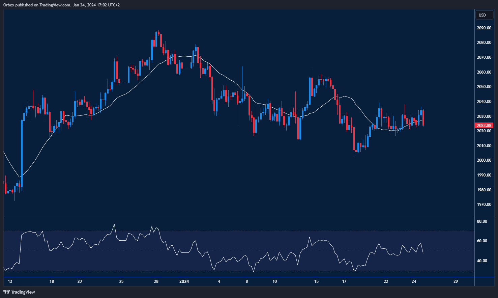
Task: Click the current price label 2023.88
Action: point(483,125)
